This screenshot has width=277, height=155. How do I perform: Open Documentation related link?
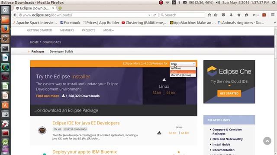(x=223, y=150)
